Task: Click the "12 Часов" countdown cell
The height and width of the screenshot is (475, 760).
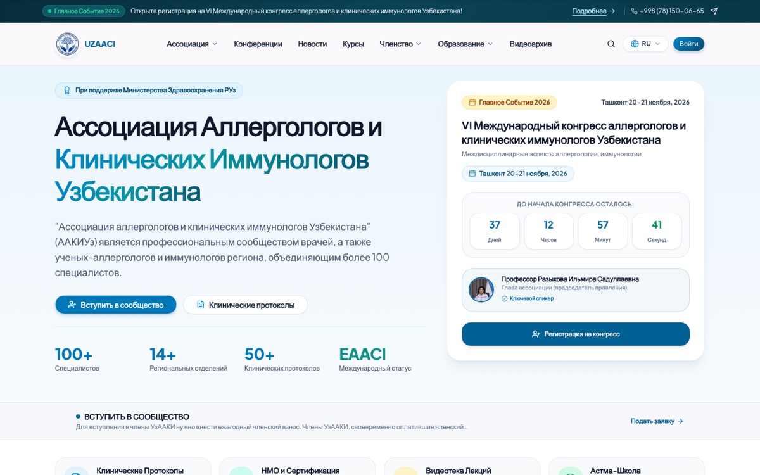Action: [x=548, y=231]
